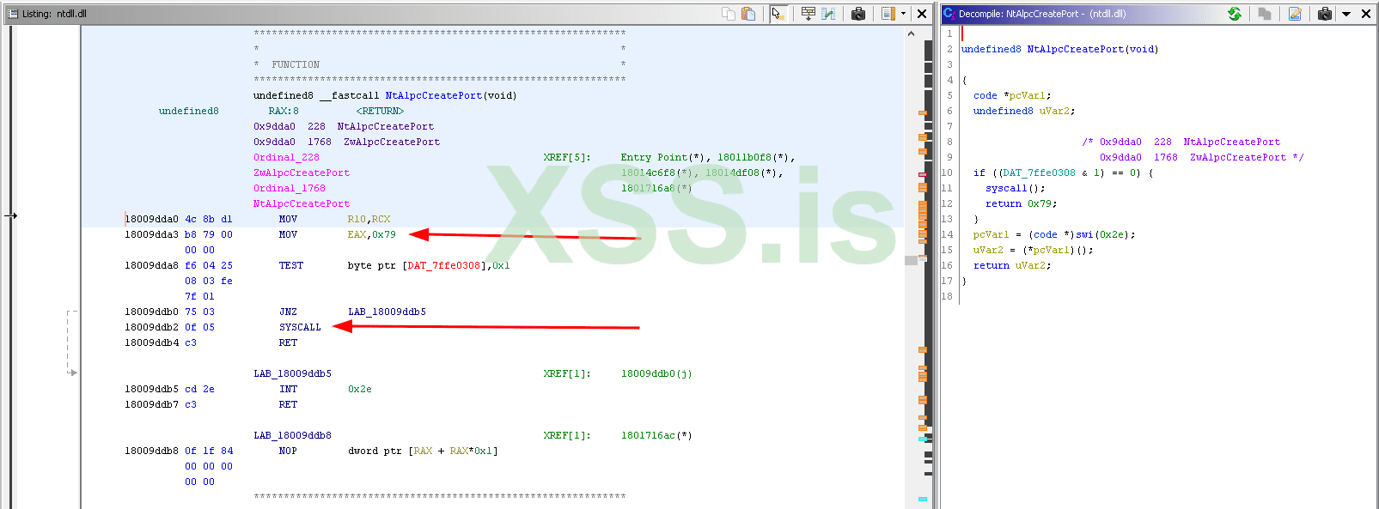Select the Ordinal_228 label
Screen dimensions: 1379x509
pos(286,157)
